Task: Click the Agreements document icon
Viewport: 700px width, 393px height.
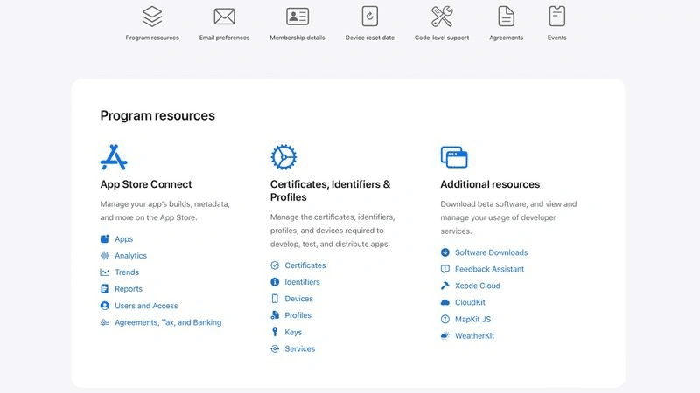Action: (x=506, y=16)
